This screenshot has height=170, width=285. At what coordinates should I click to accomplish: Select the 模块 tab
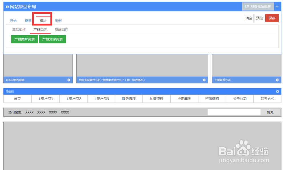[x=43, y=21]
